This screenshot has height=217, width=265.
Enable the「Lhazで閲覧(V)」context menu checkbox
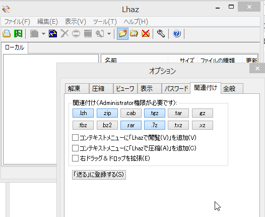coord(75,138)
